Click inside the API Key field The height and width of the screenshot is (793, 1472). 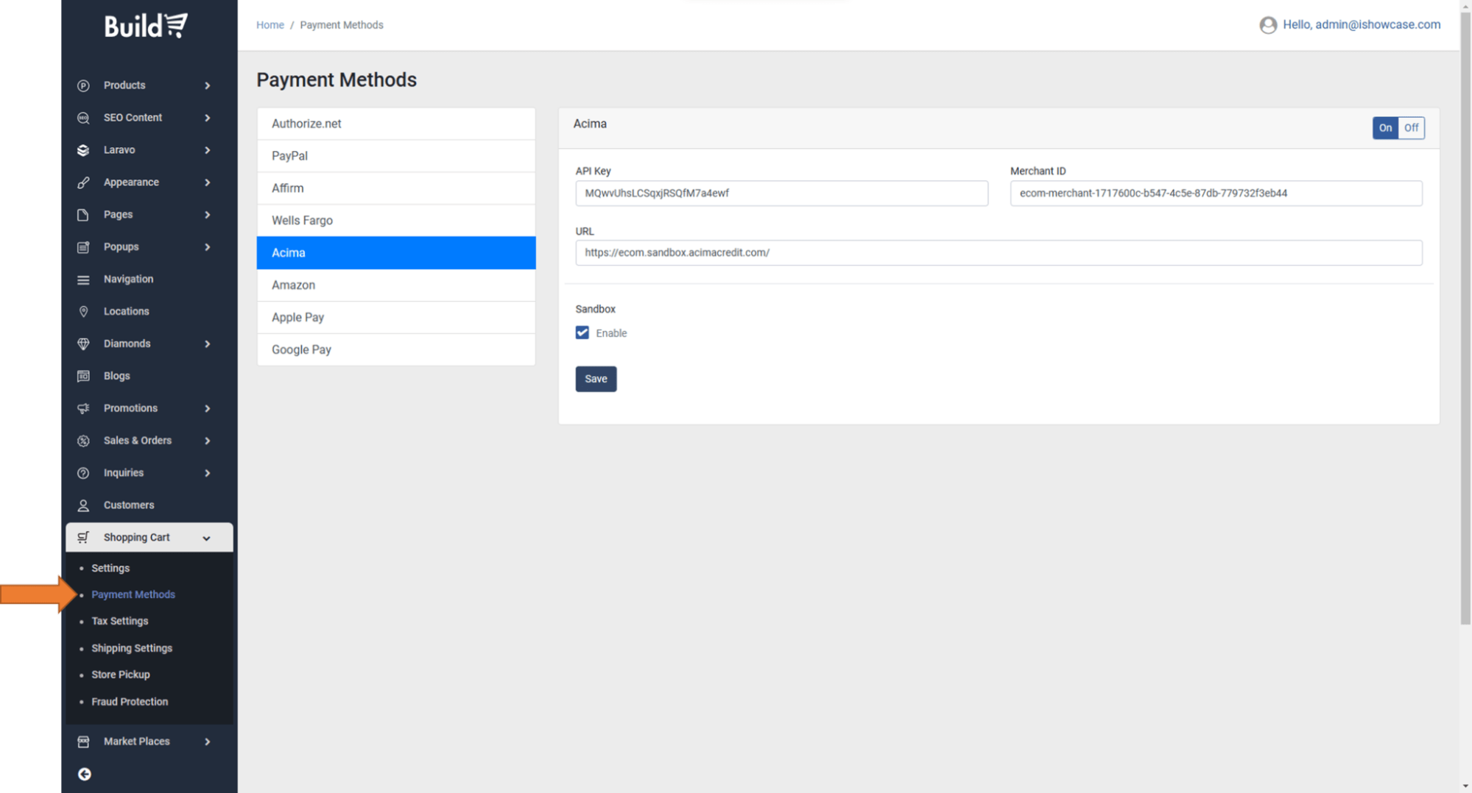click(781, 193)
